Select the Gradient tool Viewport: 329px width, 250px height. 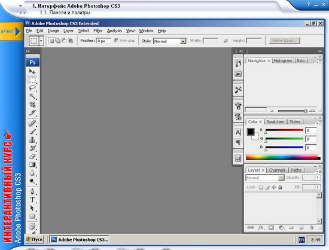coord(32,164)
